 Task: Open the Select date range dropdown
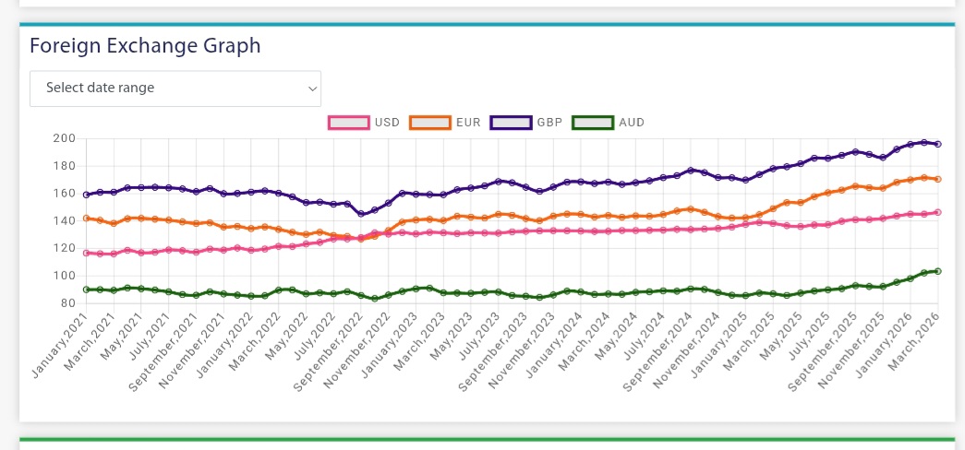175,89
